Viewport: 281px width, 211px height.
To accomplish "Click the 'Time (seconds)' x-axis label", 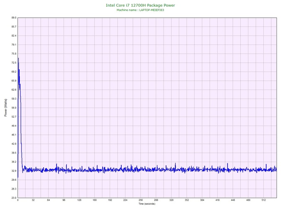I will point(147,204).
